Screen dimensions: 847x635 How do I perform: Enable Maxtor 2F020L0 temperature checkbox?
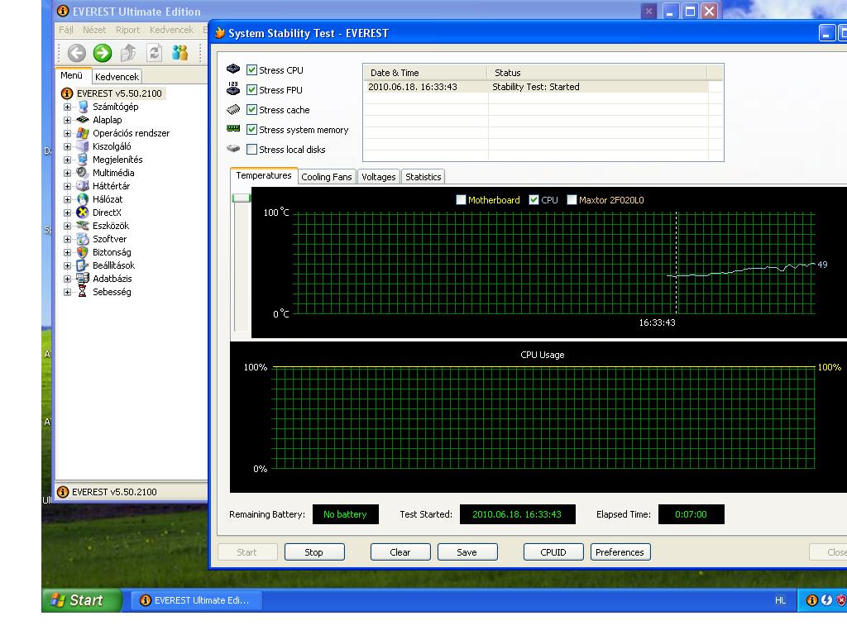[x=572, y=200]
